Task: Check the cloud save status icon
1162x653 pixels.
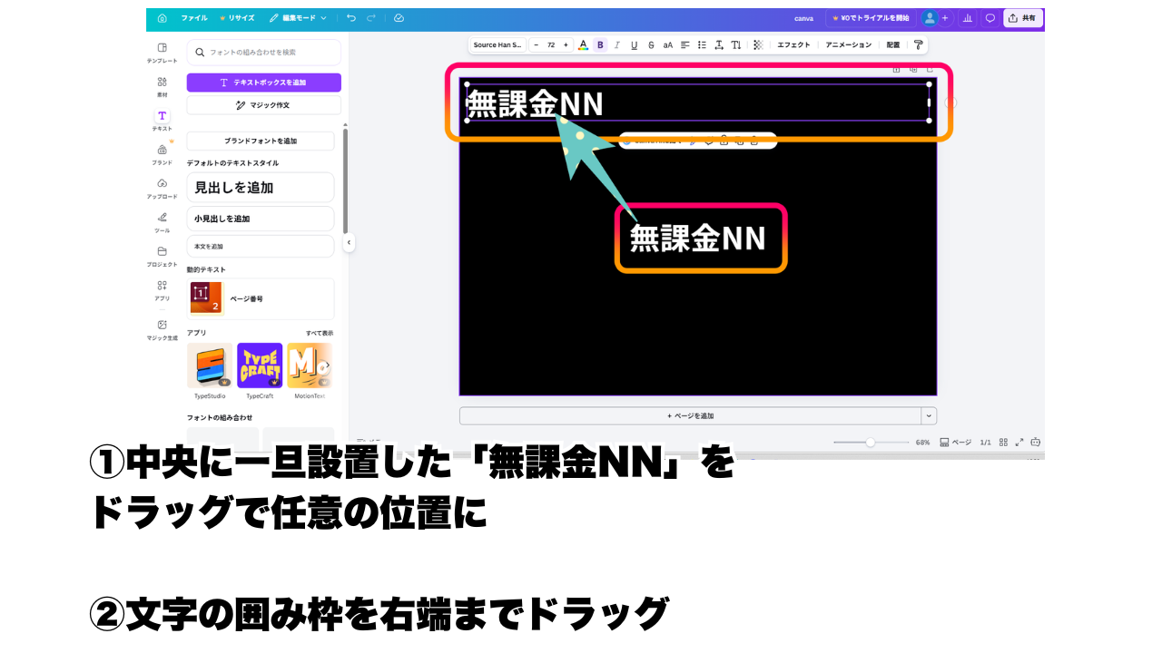Action: [399, 18]
